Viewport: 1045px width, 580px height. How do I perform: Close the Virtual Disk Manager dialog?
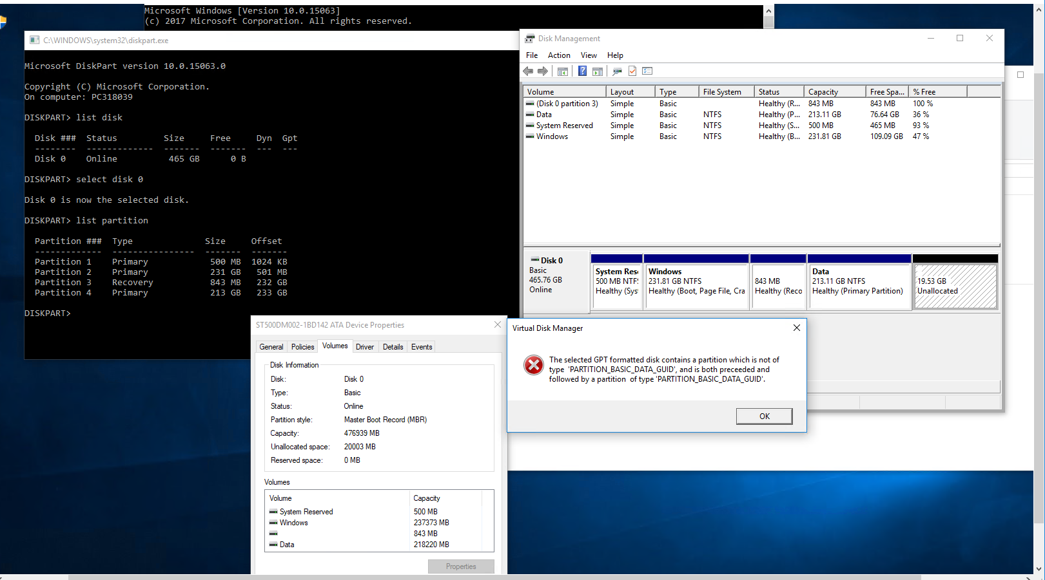pyautogui.click(x=797, y=328)
